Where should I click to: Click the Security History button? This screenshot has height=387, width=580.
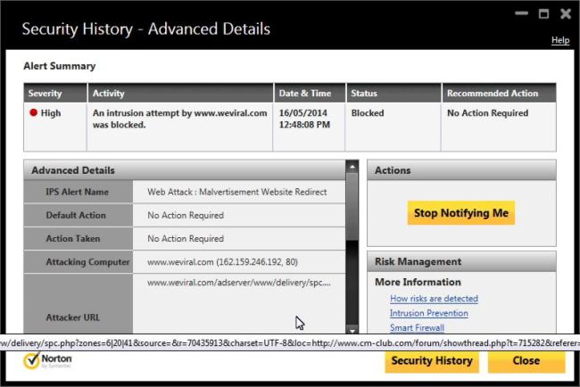pyautogui.click(x=432, y=361)
